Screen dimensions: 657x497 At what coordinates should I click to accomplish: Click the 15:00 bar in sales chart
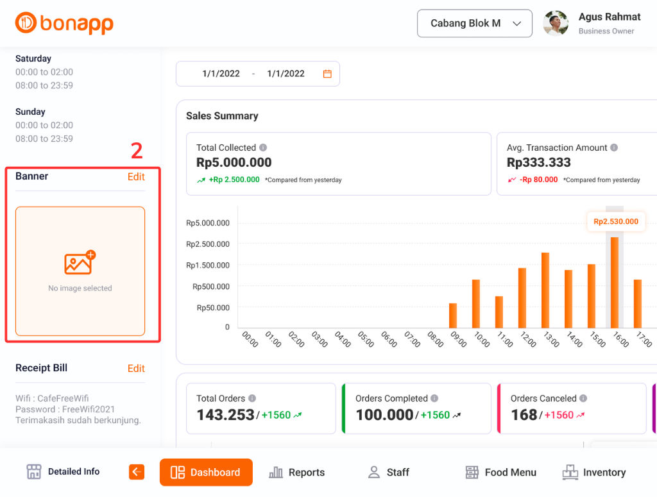point(591,296)
